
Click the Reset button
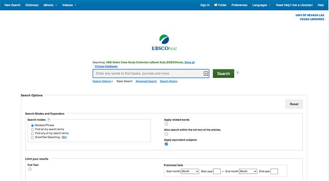(294, 104)
